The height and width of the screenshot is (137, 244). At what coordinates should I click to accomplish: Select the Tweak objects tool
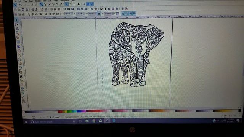(17, 29)
